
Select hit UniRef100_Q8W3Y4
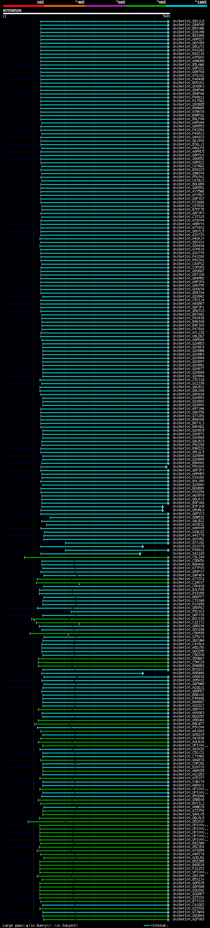pyautogui.click(x=188, y=173)
